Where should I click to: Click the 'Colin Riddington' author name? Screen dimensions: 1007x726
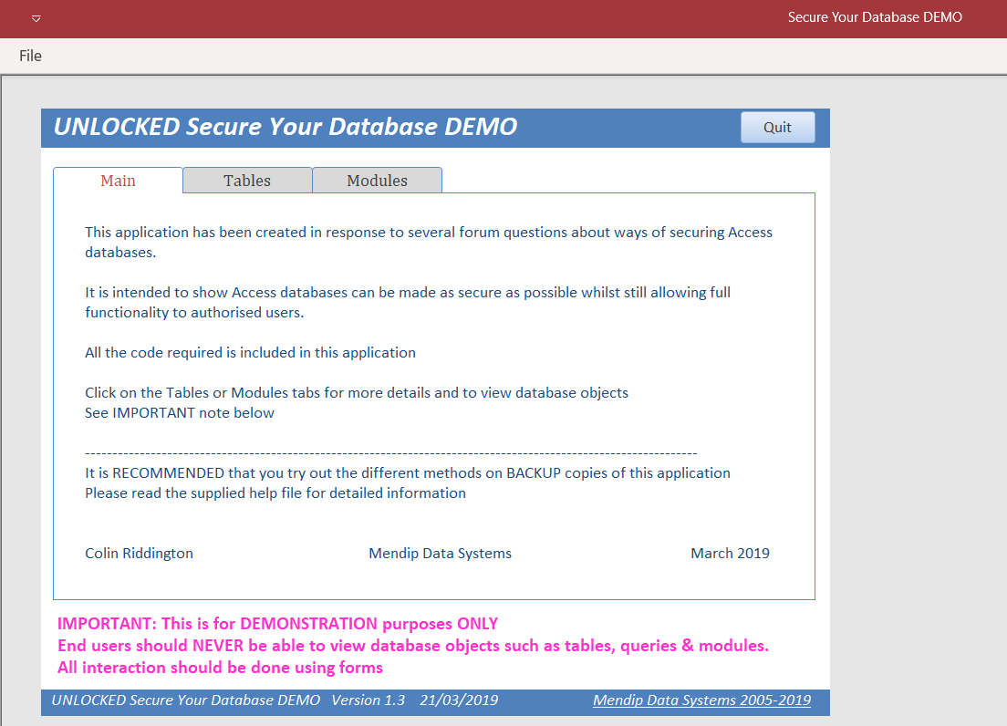(139, 554)
